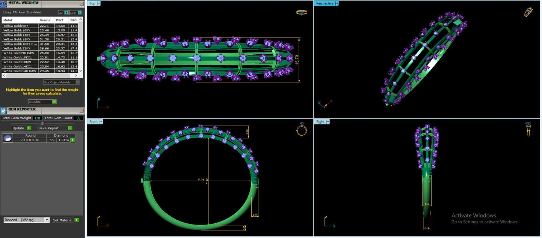Viewport: 542px width, 238px height.
Task: Click 20.31 DWT value for Yellow Gold:18KY
Action: [x=60, y=39]
